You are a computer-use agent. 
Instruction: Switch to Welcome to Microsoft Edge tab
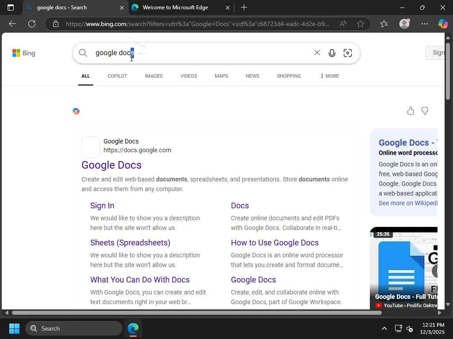(175, 8)
